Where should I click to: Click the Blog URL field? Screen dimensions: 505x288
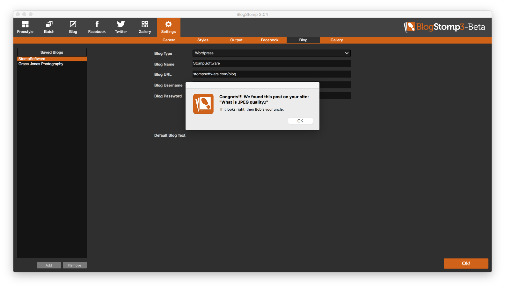(x=271, y=74)
